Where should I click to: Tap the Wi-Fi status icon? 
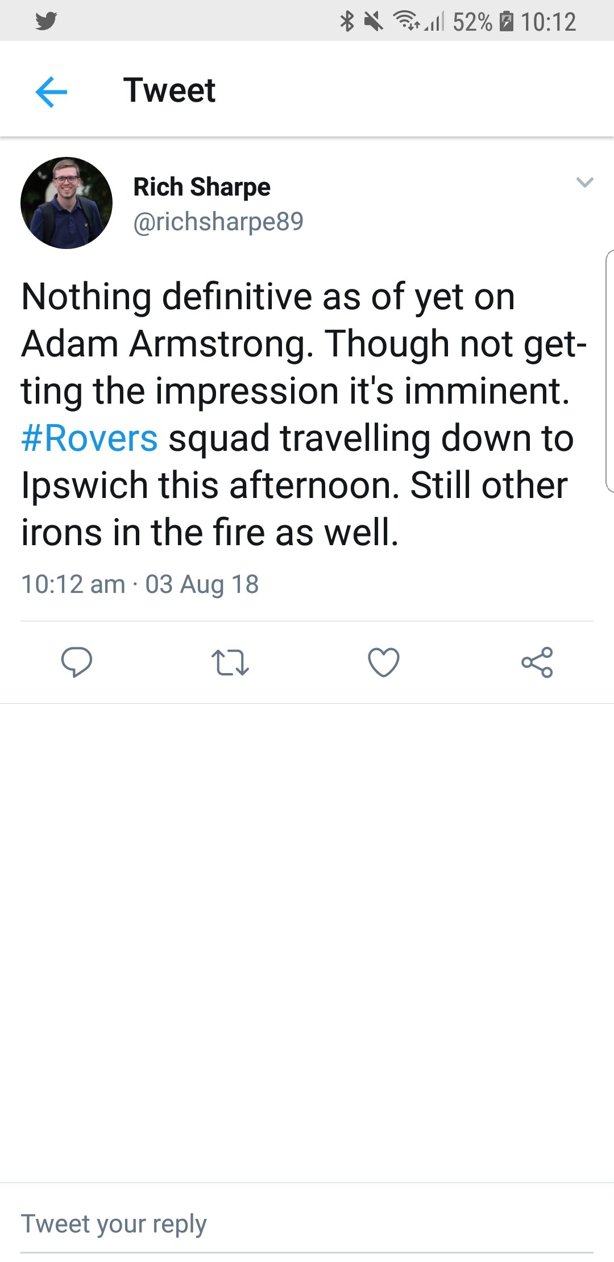(x=406, y=21)
